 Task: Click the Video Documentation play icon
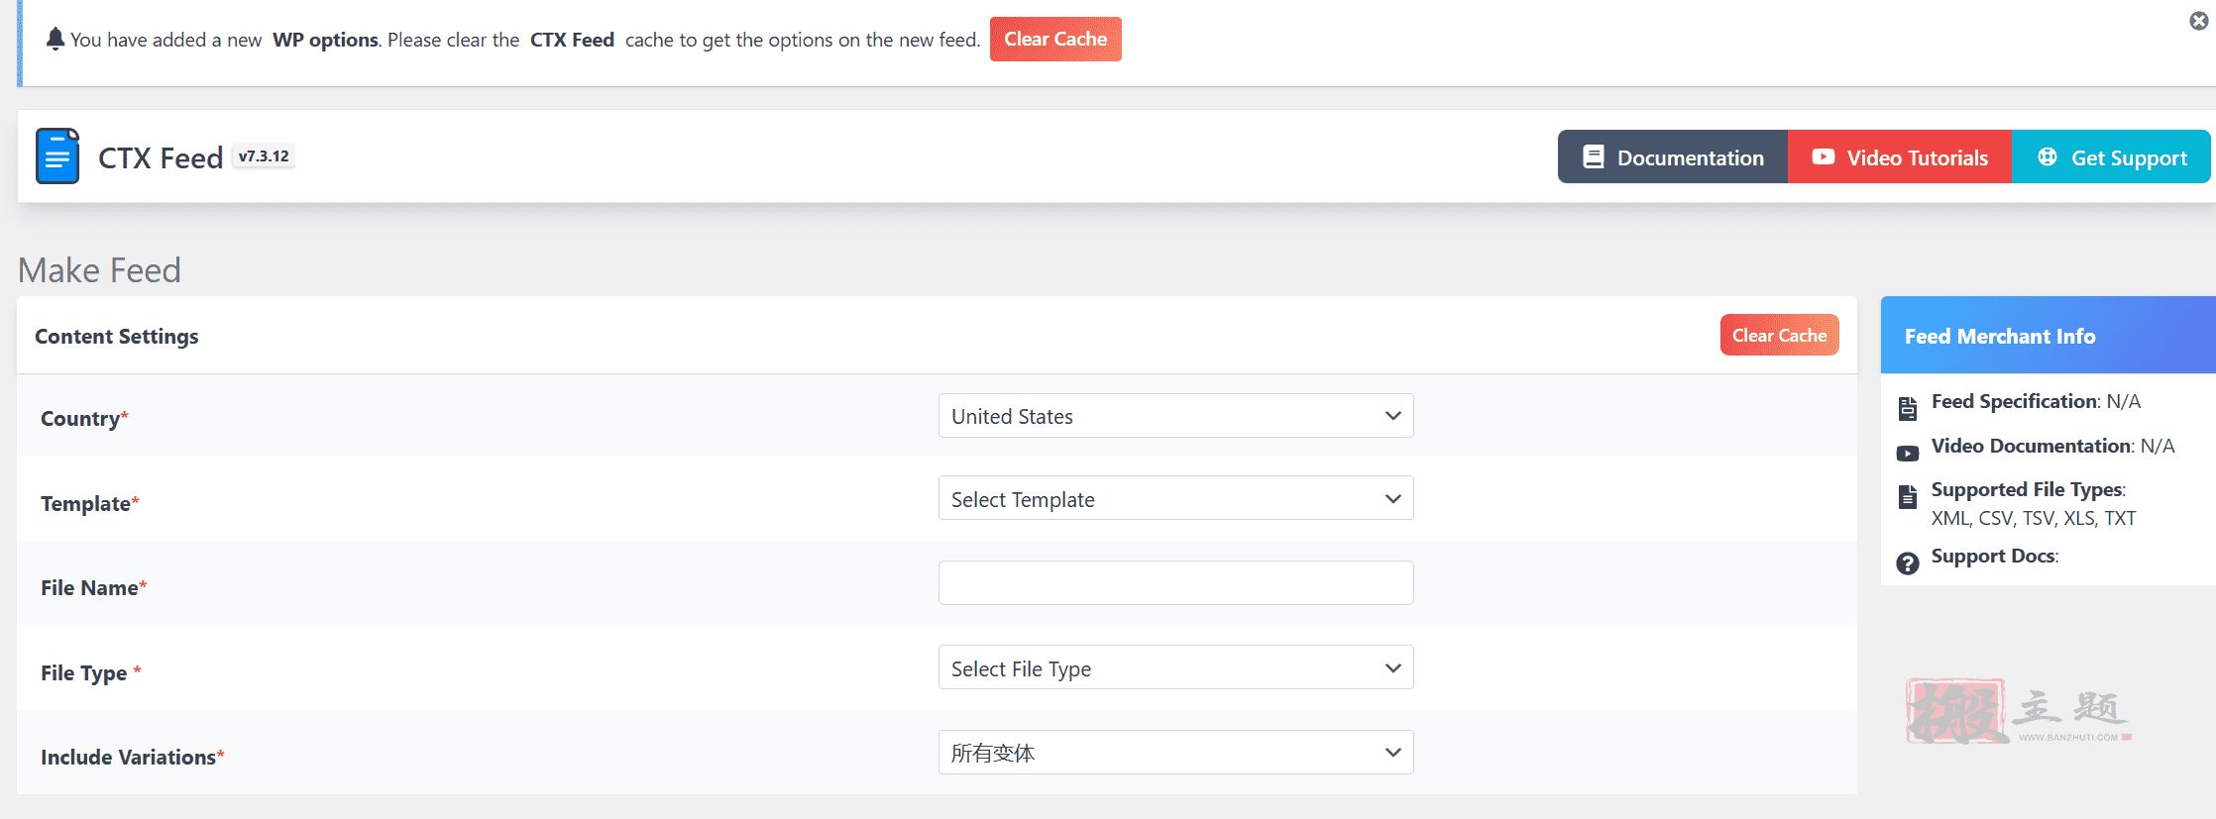click(1908, 454)
